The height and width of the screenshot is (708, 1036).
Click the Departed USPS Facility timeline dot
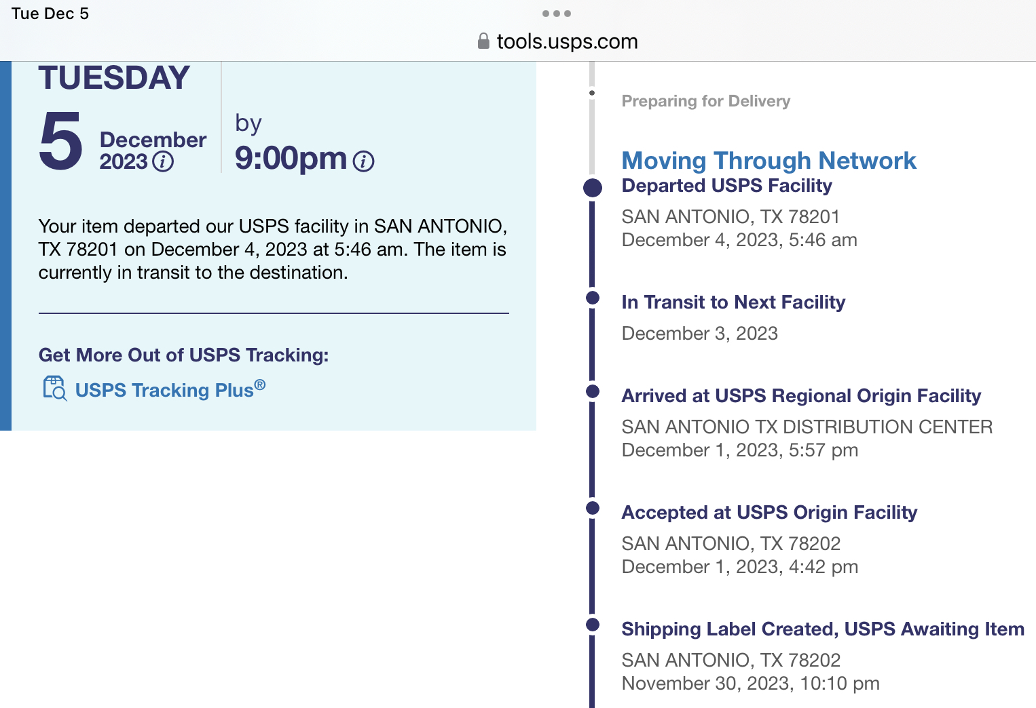[593, 188]
